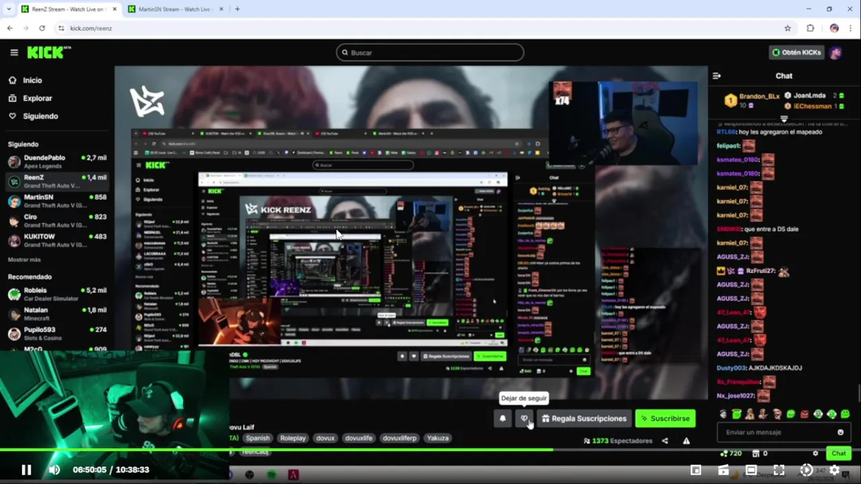Open JoanLmda leaderboard entry
The image size is (861, 484).
tap(813, 95)
